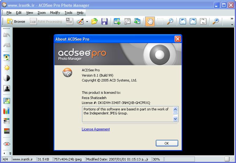Open the Modify menu
236x163 pixels.
pos(55,13)
